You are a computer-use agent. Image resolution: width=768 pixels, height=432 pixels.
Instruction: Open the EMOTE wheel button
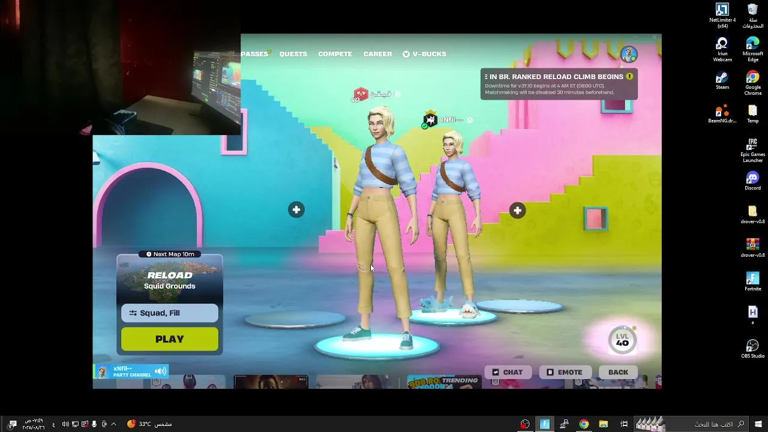pos(565,372)
